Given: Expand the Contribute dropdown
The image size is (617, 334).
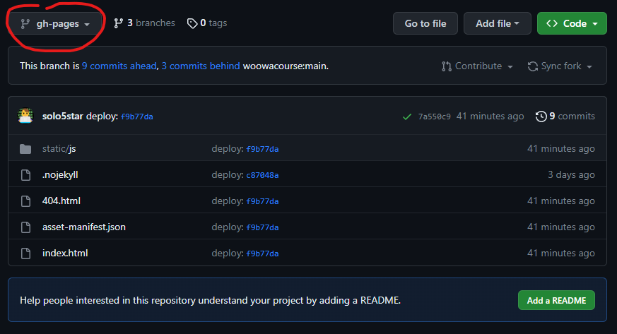Looking at the screenshot, I should [477, 66].
